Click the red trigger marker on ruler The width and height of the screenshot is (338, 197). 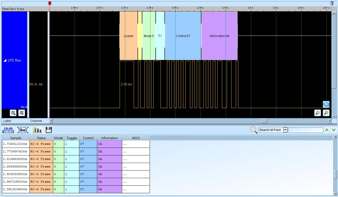(x=50, y=3)
